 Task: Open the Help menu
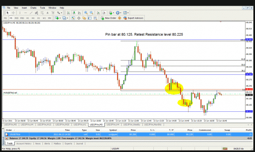click(62, 8)
